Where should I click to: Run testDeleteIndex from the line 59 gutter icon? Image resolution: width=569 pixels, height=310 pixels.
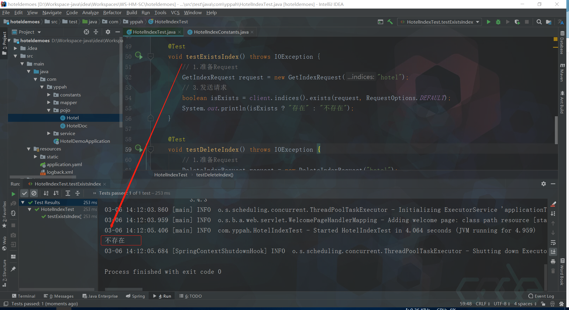[x=139, y=149]
